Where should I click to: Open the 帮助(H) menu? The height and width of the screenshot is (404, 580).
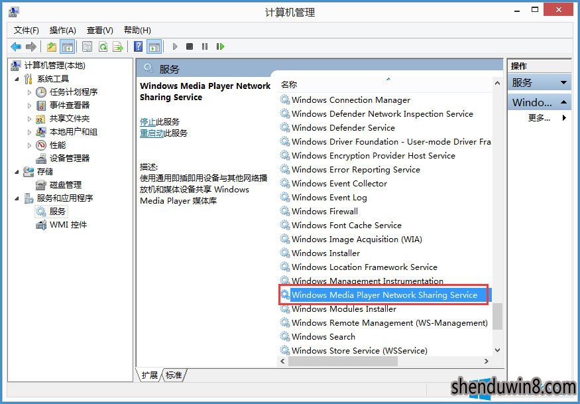coord(137,31)
